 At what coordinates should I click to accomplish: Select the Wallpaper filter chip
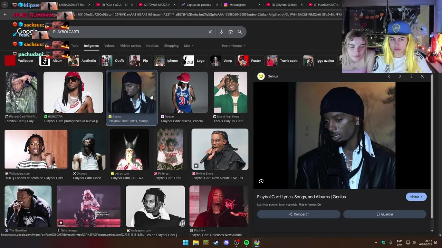[20, 61]
